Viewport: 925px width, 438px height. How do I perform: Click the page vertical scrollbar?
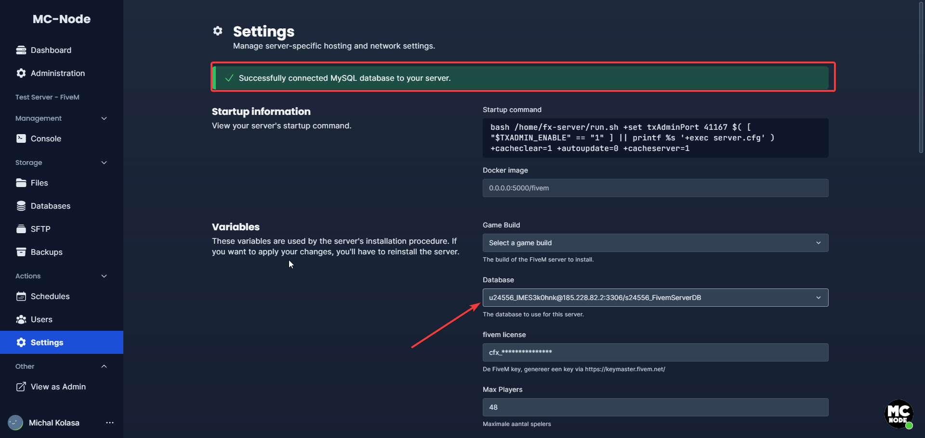[x=921, y=77]
